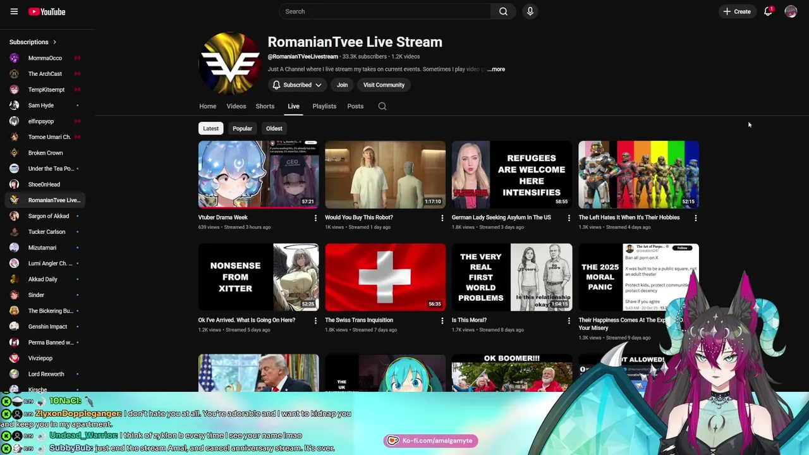Expand the Subscriptions section chevron
Image resolution: width=809 pixels, height=455 pixels.
pyautogui.click(x=54, y=42)
